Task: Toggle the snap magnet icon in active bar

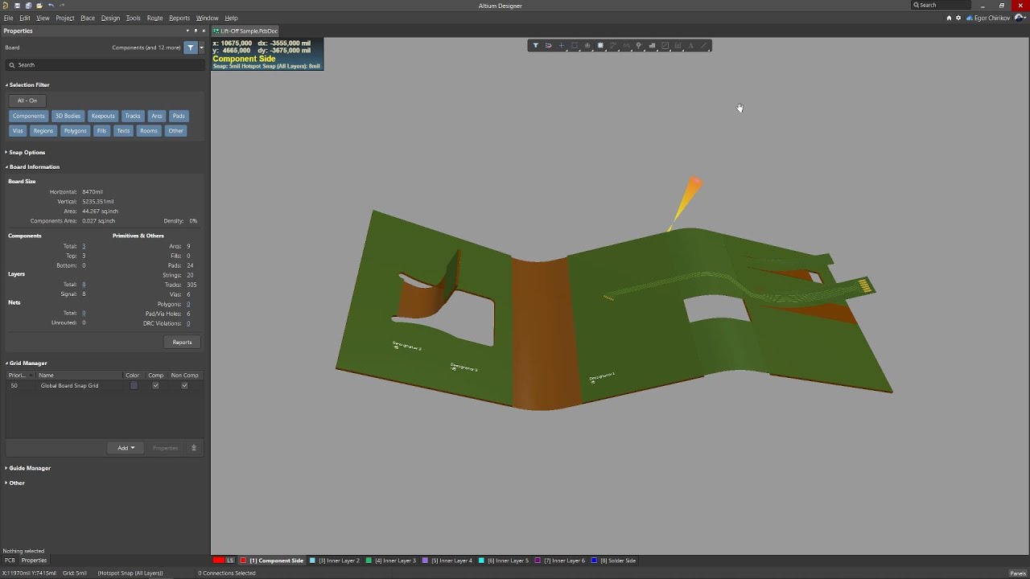Action: pyautogui.click(x=548, y=46)
